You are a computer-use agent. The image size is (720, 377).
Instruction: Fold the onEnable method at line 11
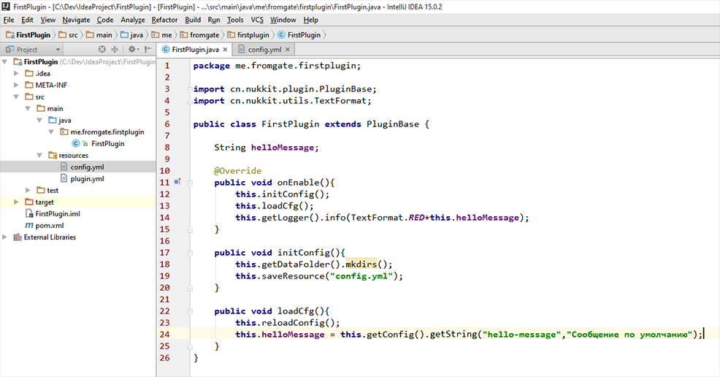click(190, 183)
